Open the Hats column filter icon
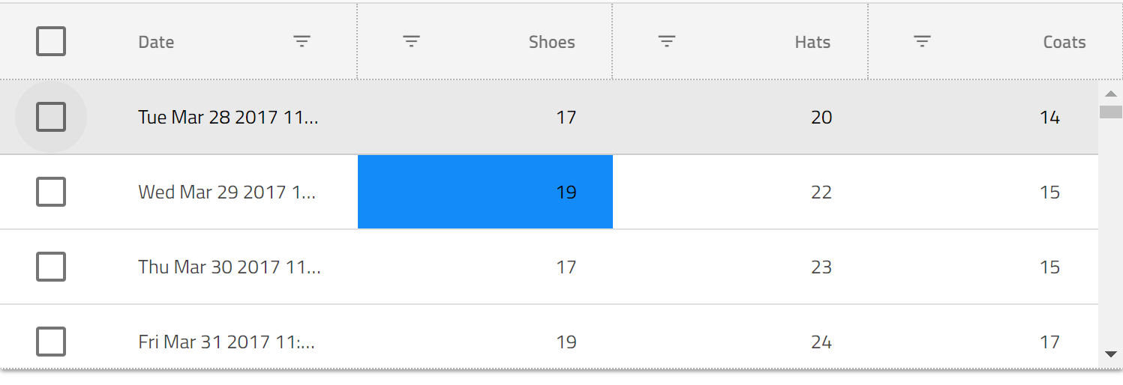Viewport: 1123px width, 385px height. coord(667,42)
